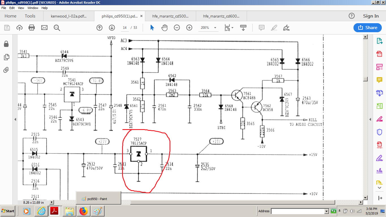Image resolution: width=386 pixels, height=217 pixels.
Task: Open the Window menu
Action: (33, 8)
